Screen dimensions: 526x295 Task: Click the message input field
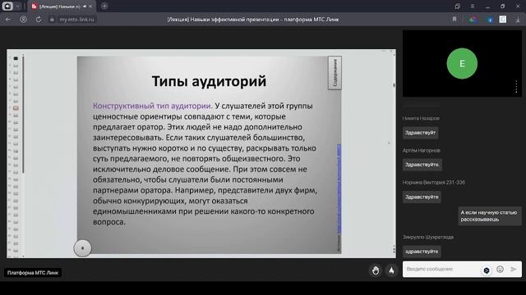tap(443, 270)
